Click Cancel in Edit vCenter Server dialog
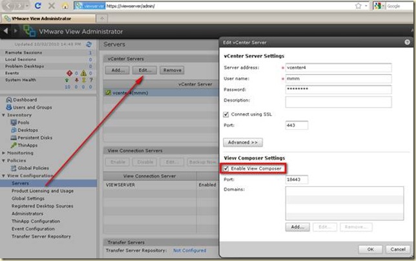 pyautogui.click(x=398, y=249)
